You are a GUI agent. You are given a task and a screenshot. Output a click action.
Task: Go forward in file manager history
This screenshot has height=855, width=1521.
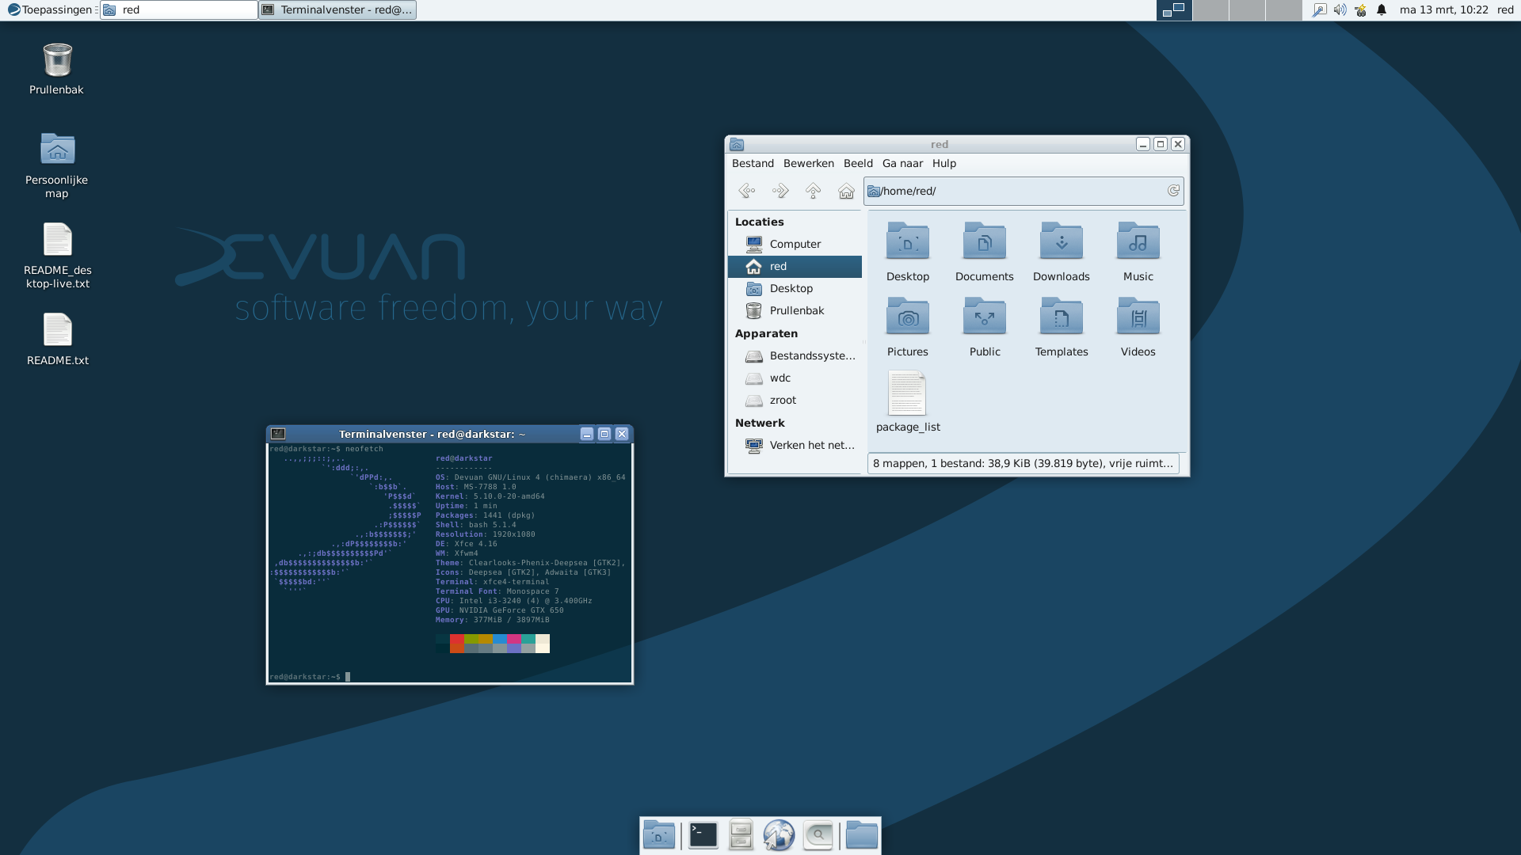[780, 191]
